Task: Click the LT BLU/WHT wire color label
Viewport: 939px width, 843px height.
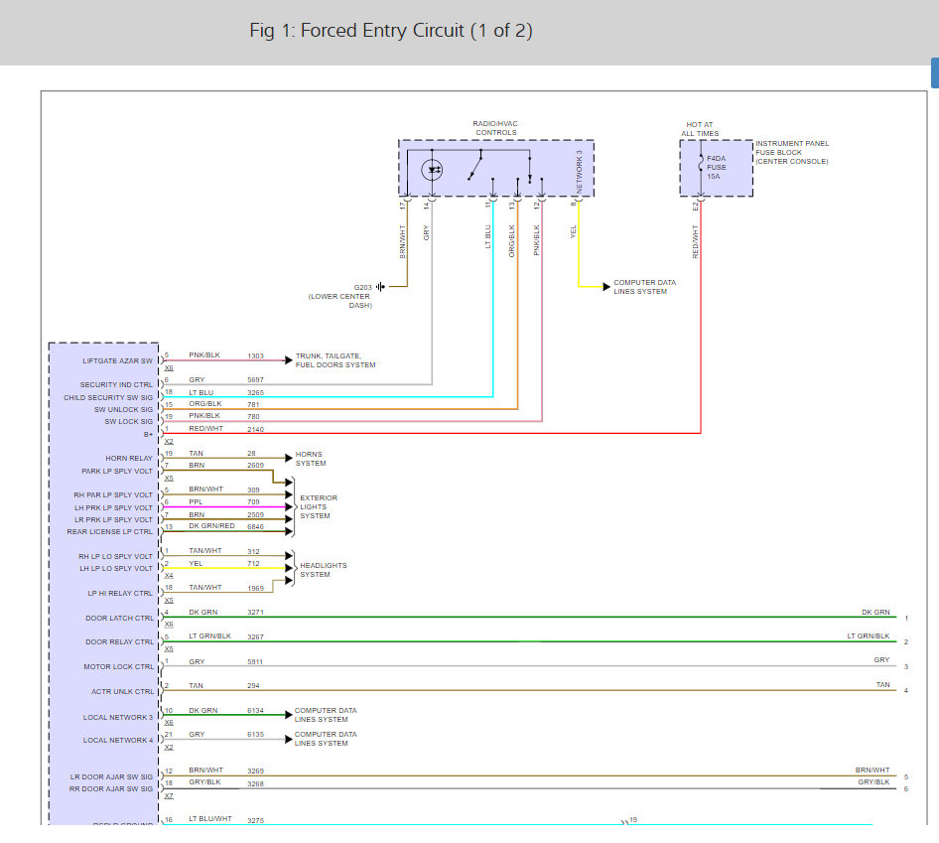Action: pyautogui.click(x=210, y=818)
